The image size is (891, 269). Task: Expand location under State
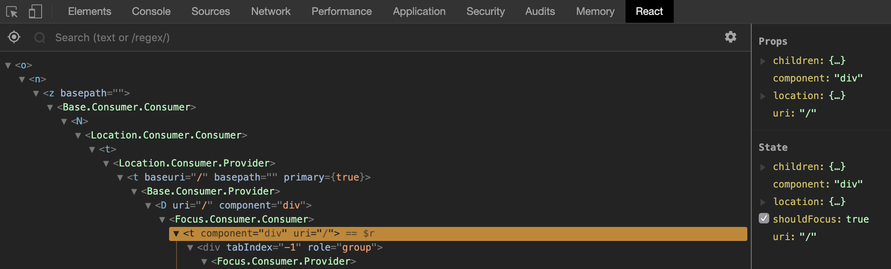click(x=763, y=202)
